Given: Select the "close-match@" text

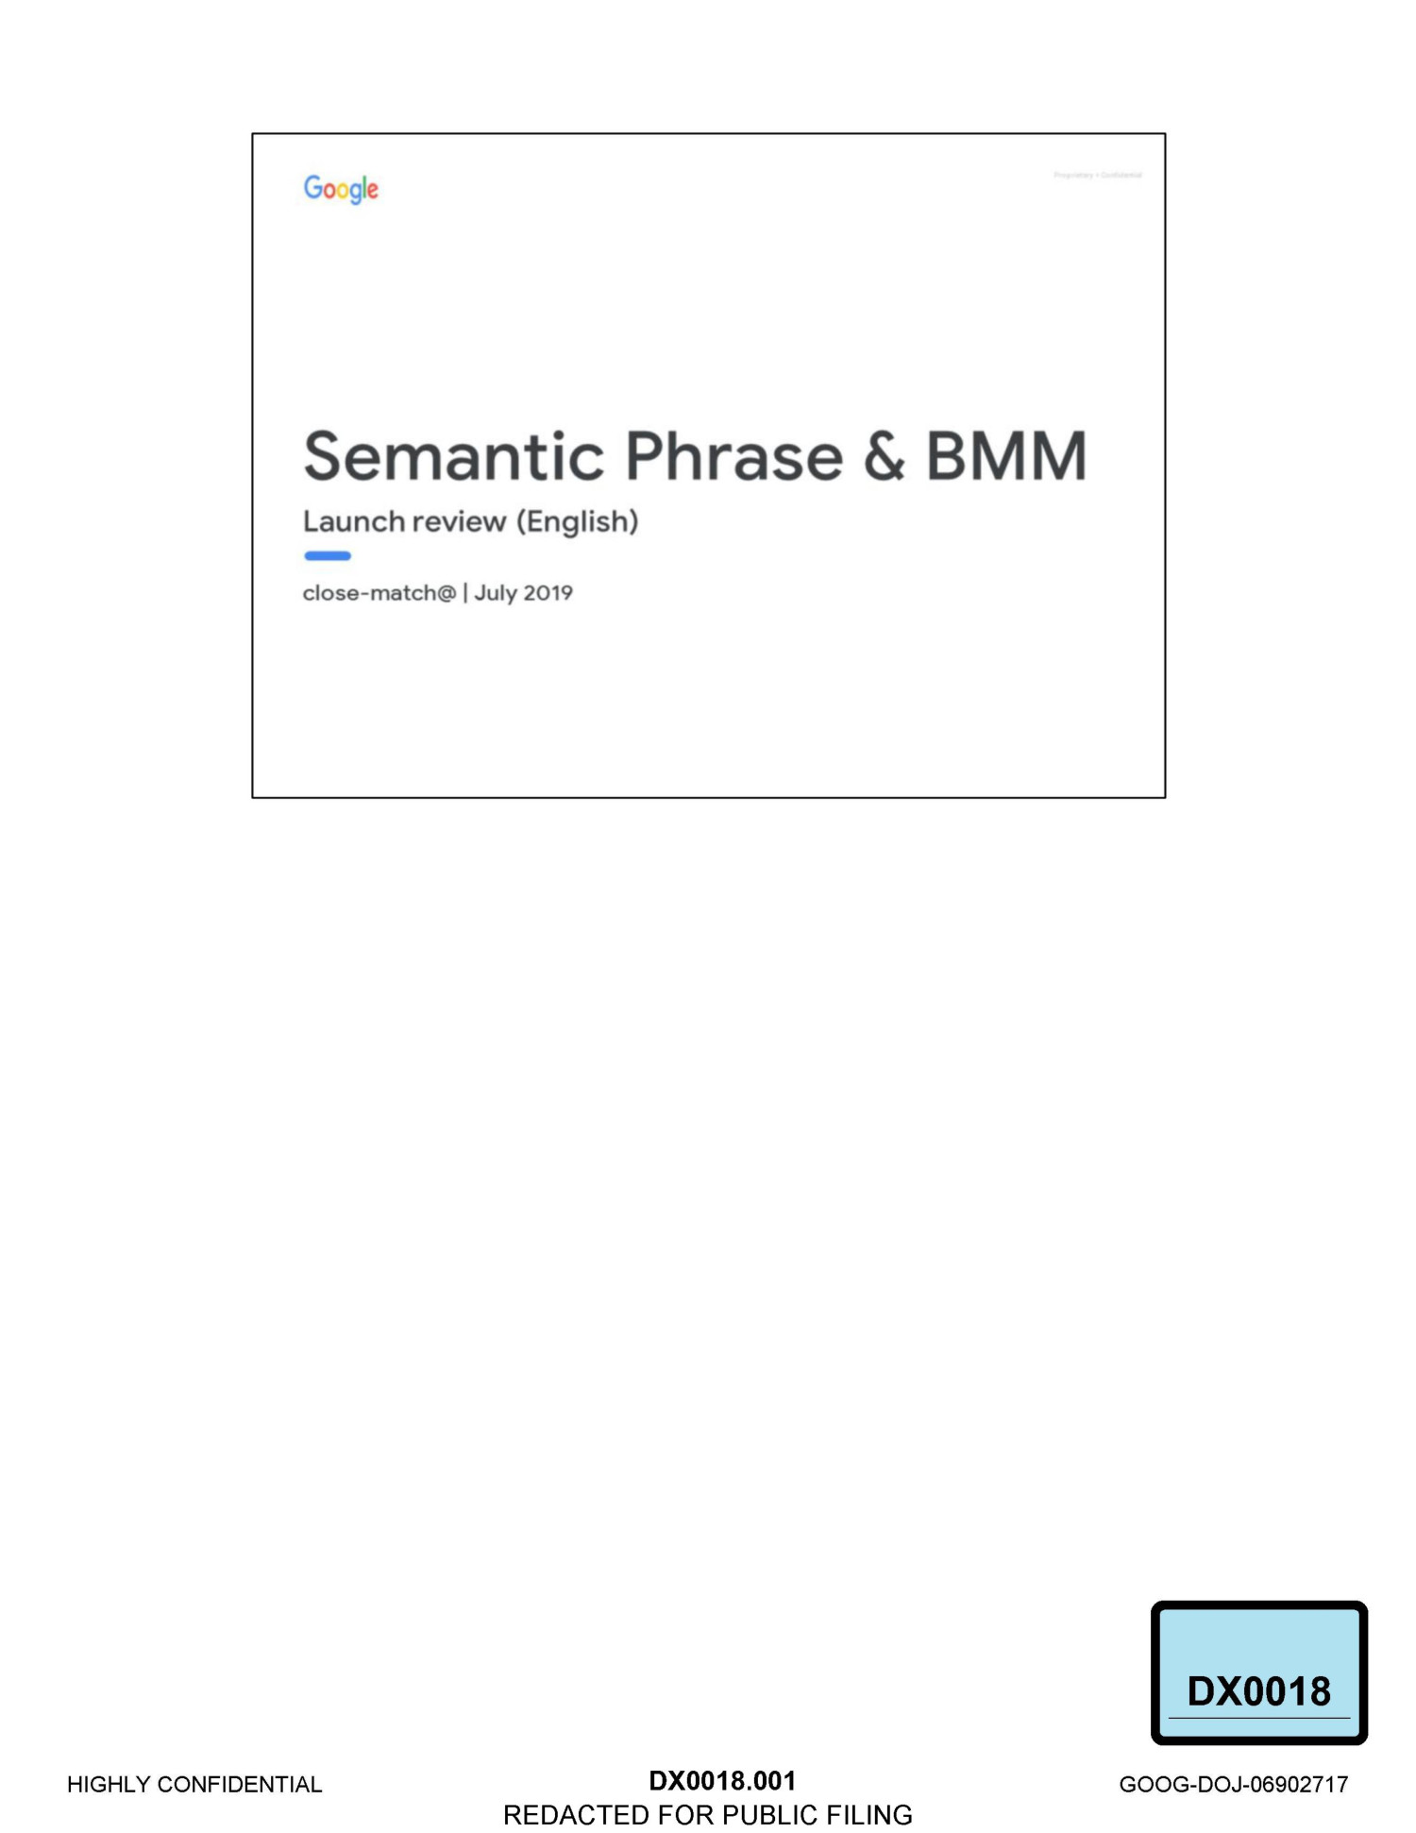Looking at the screenshot, I should click(x=379, y=593).
